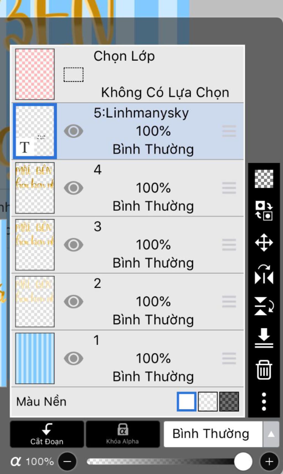Hide layer 1 striped background

[x=74, y=358]
